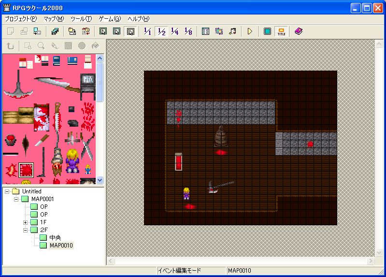Collapse the MAP0001 tree node
This screenshot has height=277, width=386.
pyautogui.click(x=16, y=199)
